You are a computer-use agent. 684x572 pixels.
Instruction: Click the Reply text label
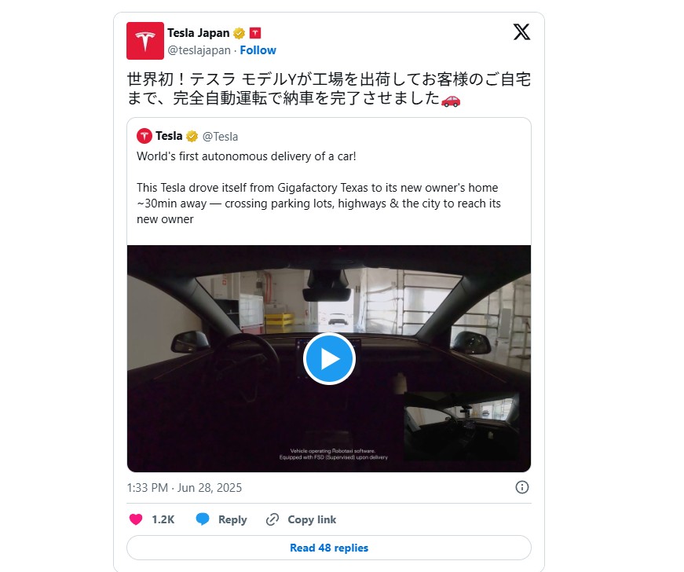(x=232, y=519)
